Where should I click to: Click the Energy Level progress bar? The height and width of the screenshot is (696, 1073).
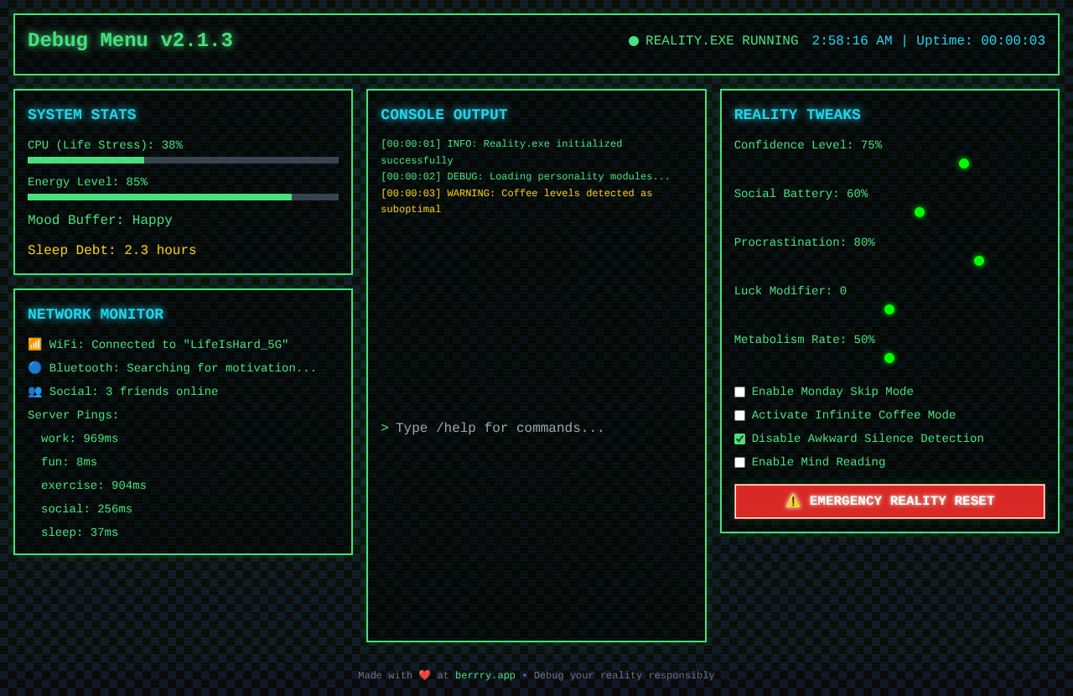click(x=183, y=196)
